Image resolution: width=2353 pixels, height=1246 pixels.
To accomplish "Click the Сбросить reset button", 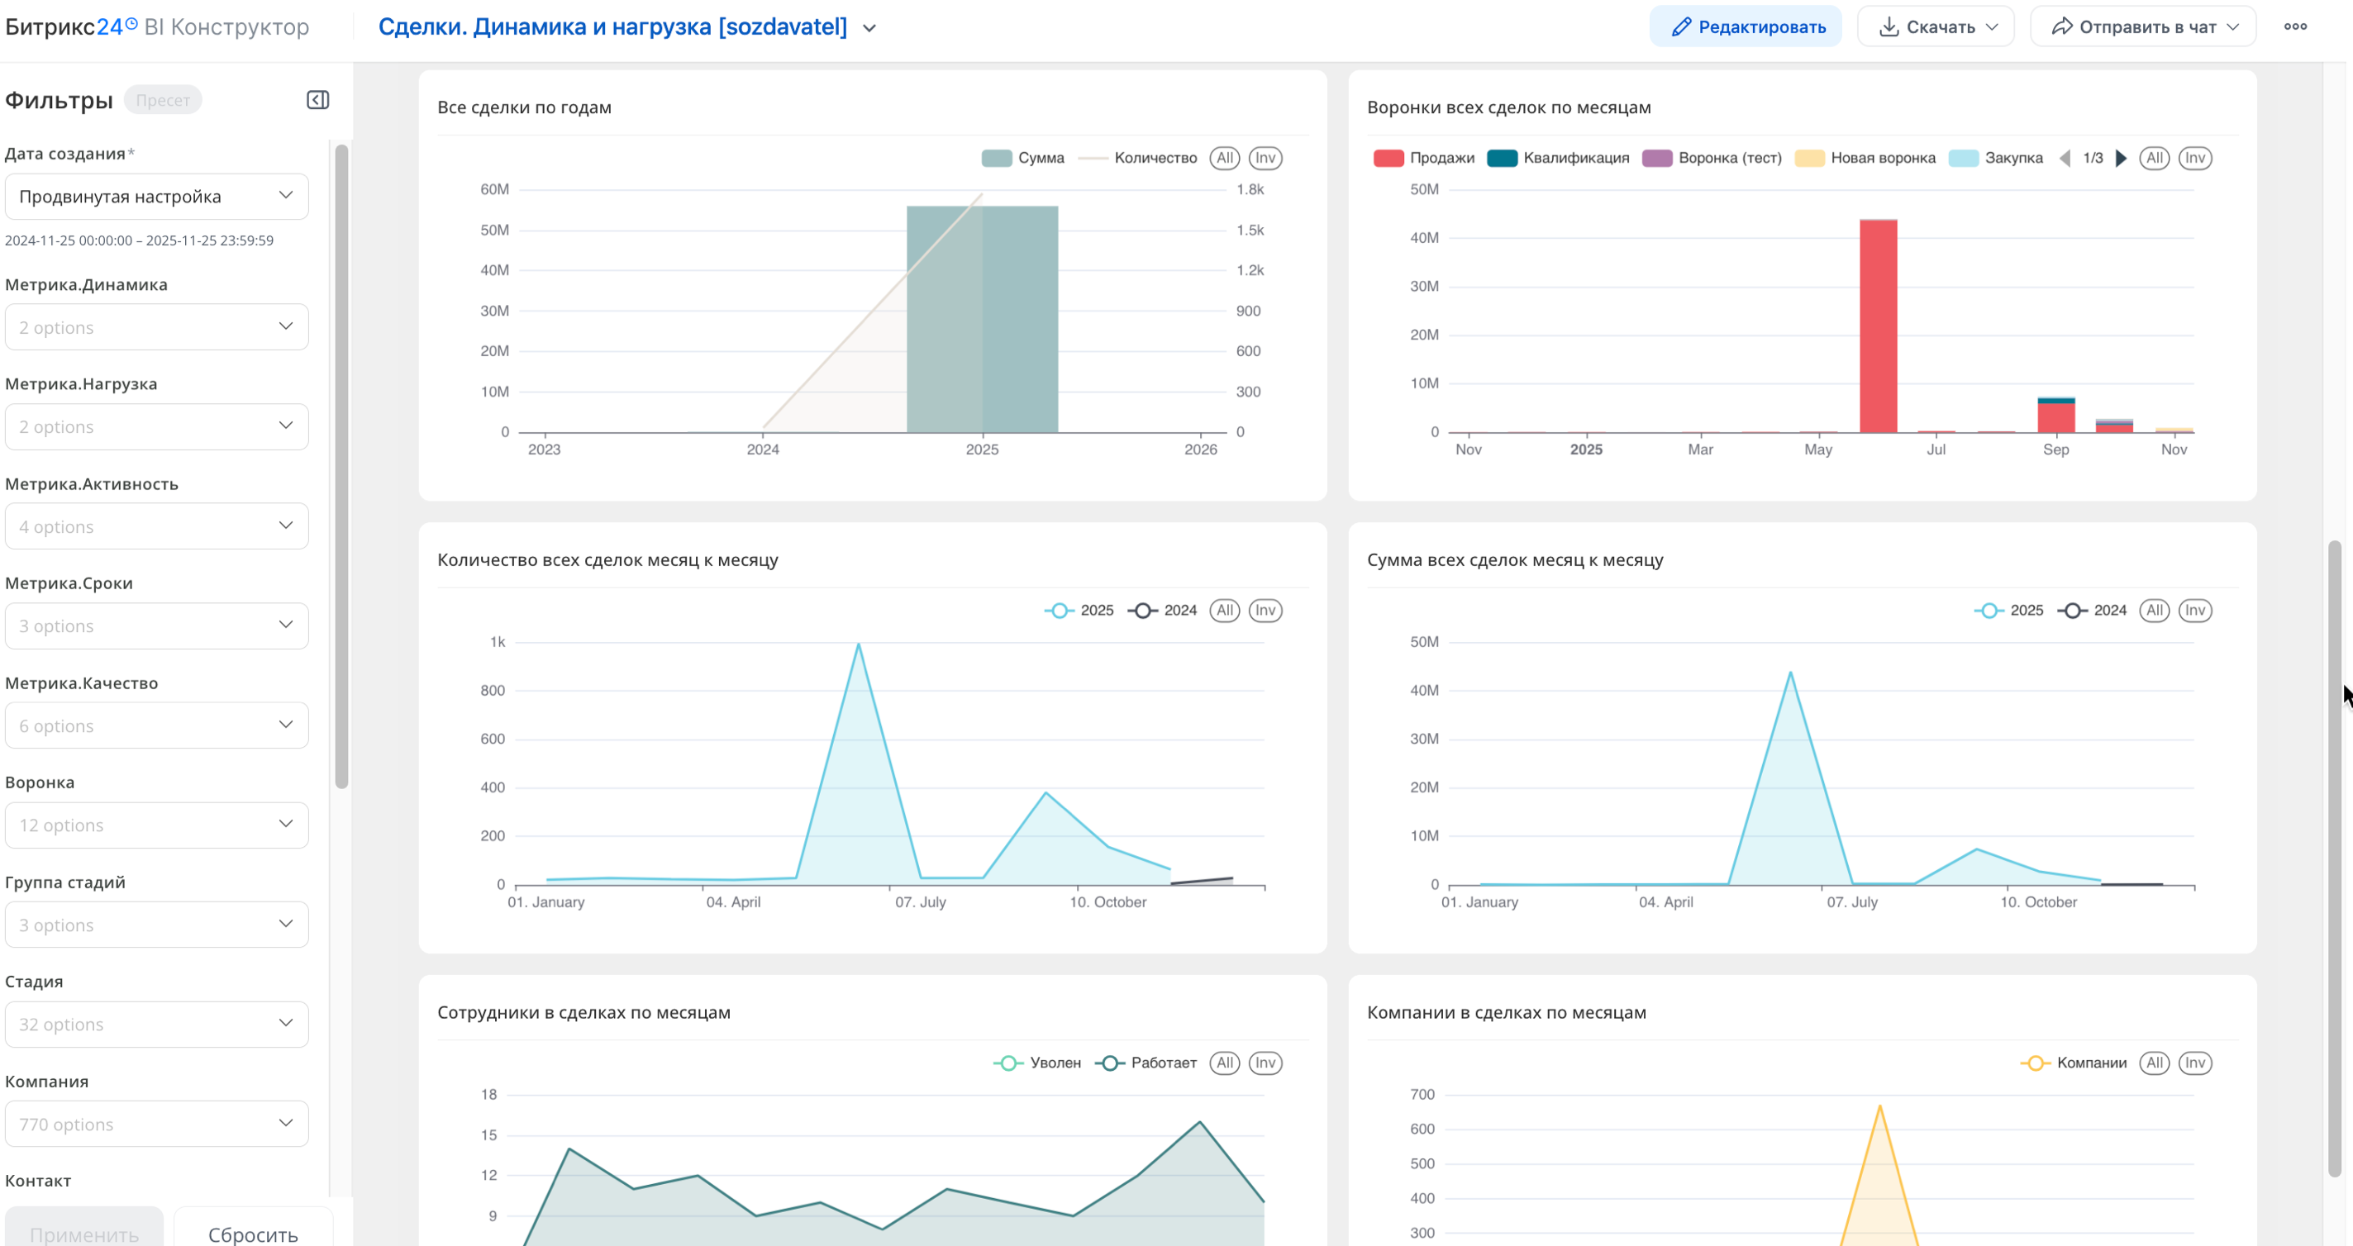I will [253, 1234].
